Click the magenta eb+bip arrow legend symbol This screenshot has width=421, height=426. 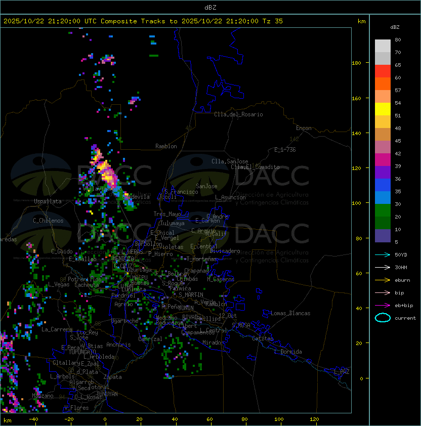(x=383, y=306)
